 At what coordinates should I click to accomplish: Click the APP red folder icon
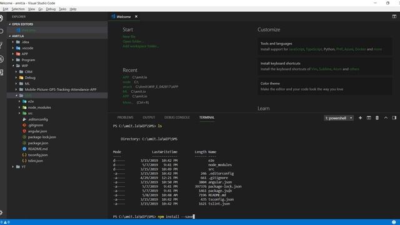(x=18, y=54)
